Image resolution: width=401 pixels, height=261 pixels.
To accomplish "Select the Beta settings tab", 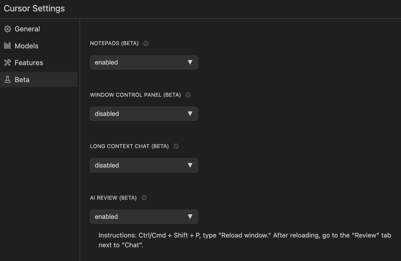I will click(x=39, y=79).
